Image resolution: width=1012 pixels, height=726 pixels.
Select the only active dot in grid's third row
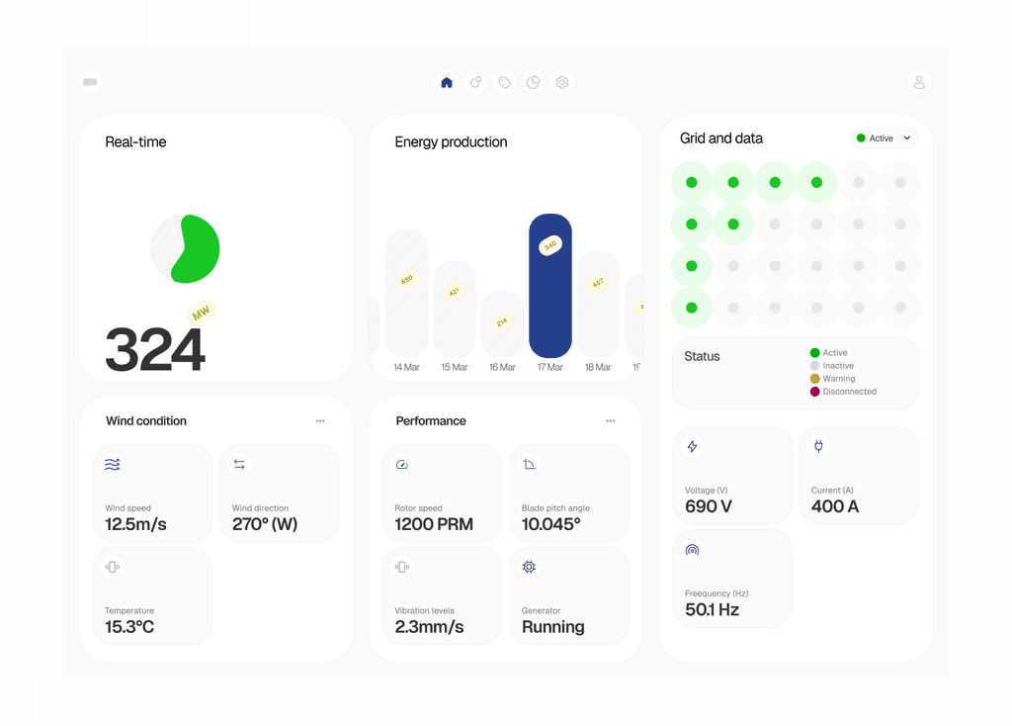tap(692, 265)
